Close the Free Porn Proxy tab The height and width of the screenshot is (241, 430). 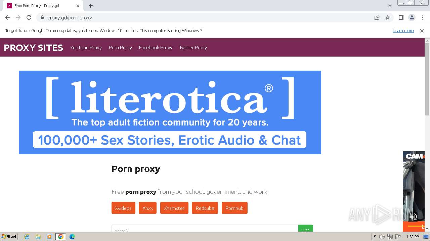coord(78,6)
